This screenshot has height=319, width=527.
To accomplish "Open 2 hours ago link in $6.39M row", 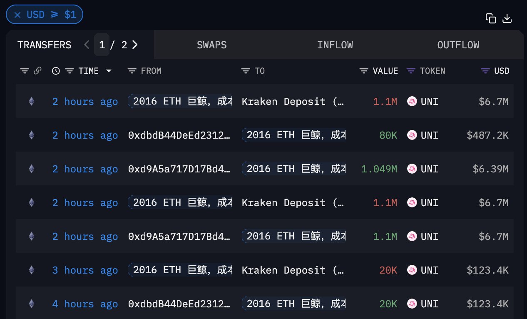I will click(85, 169).
